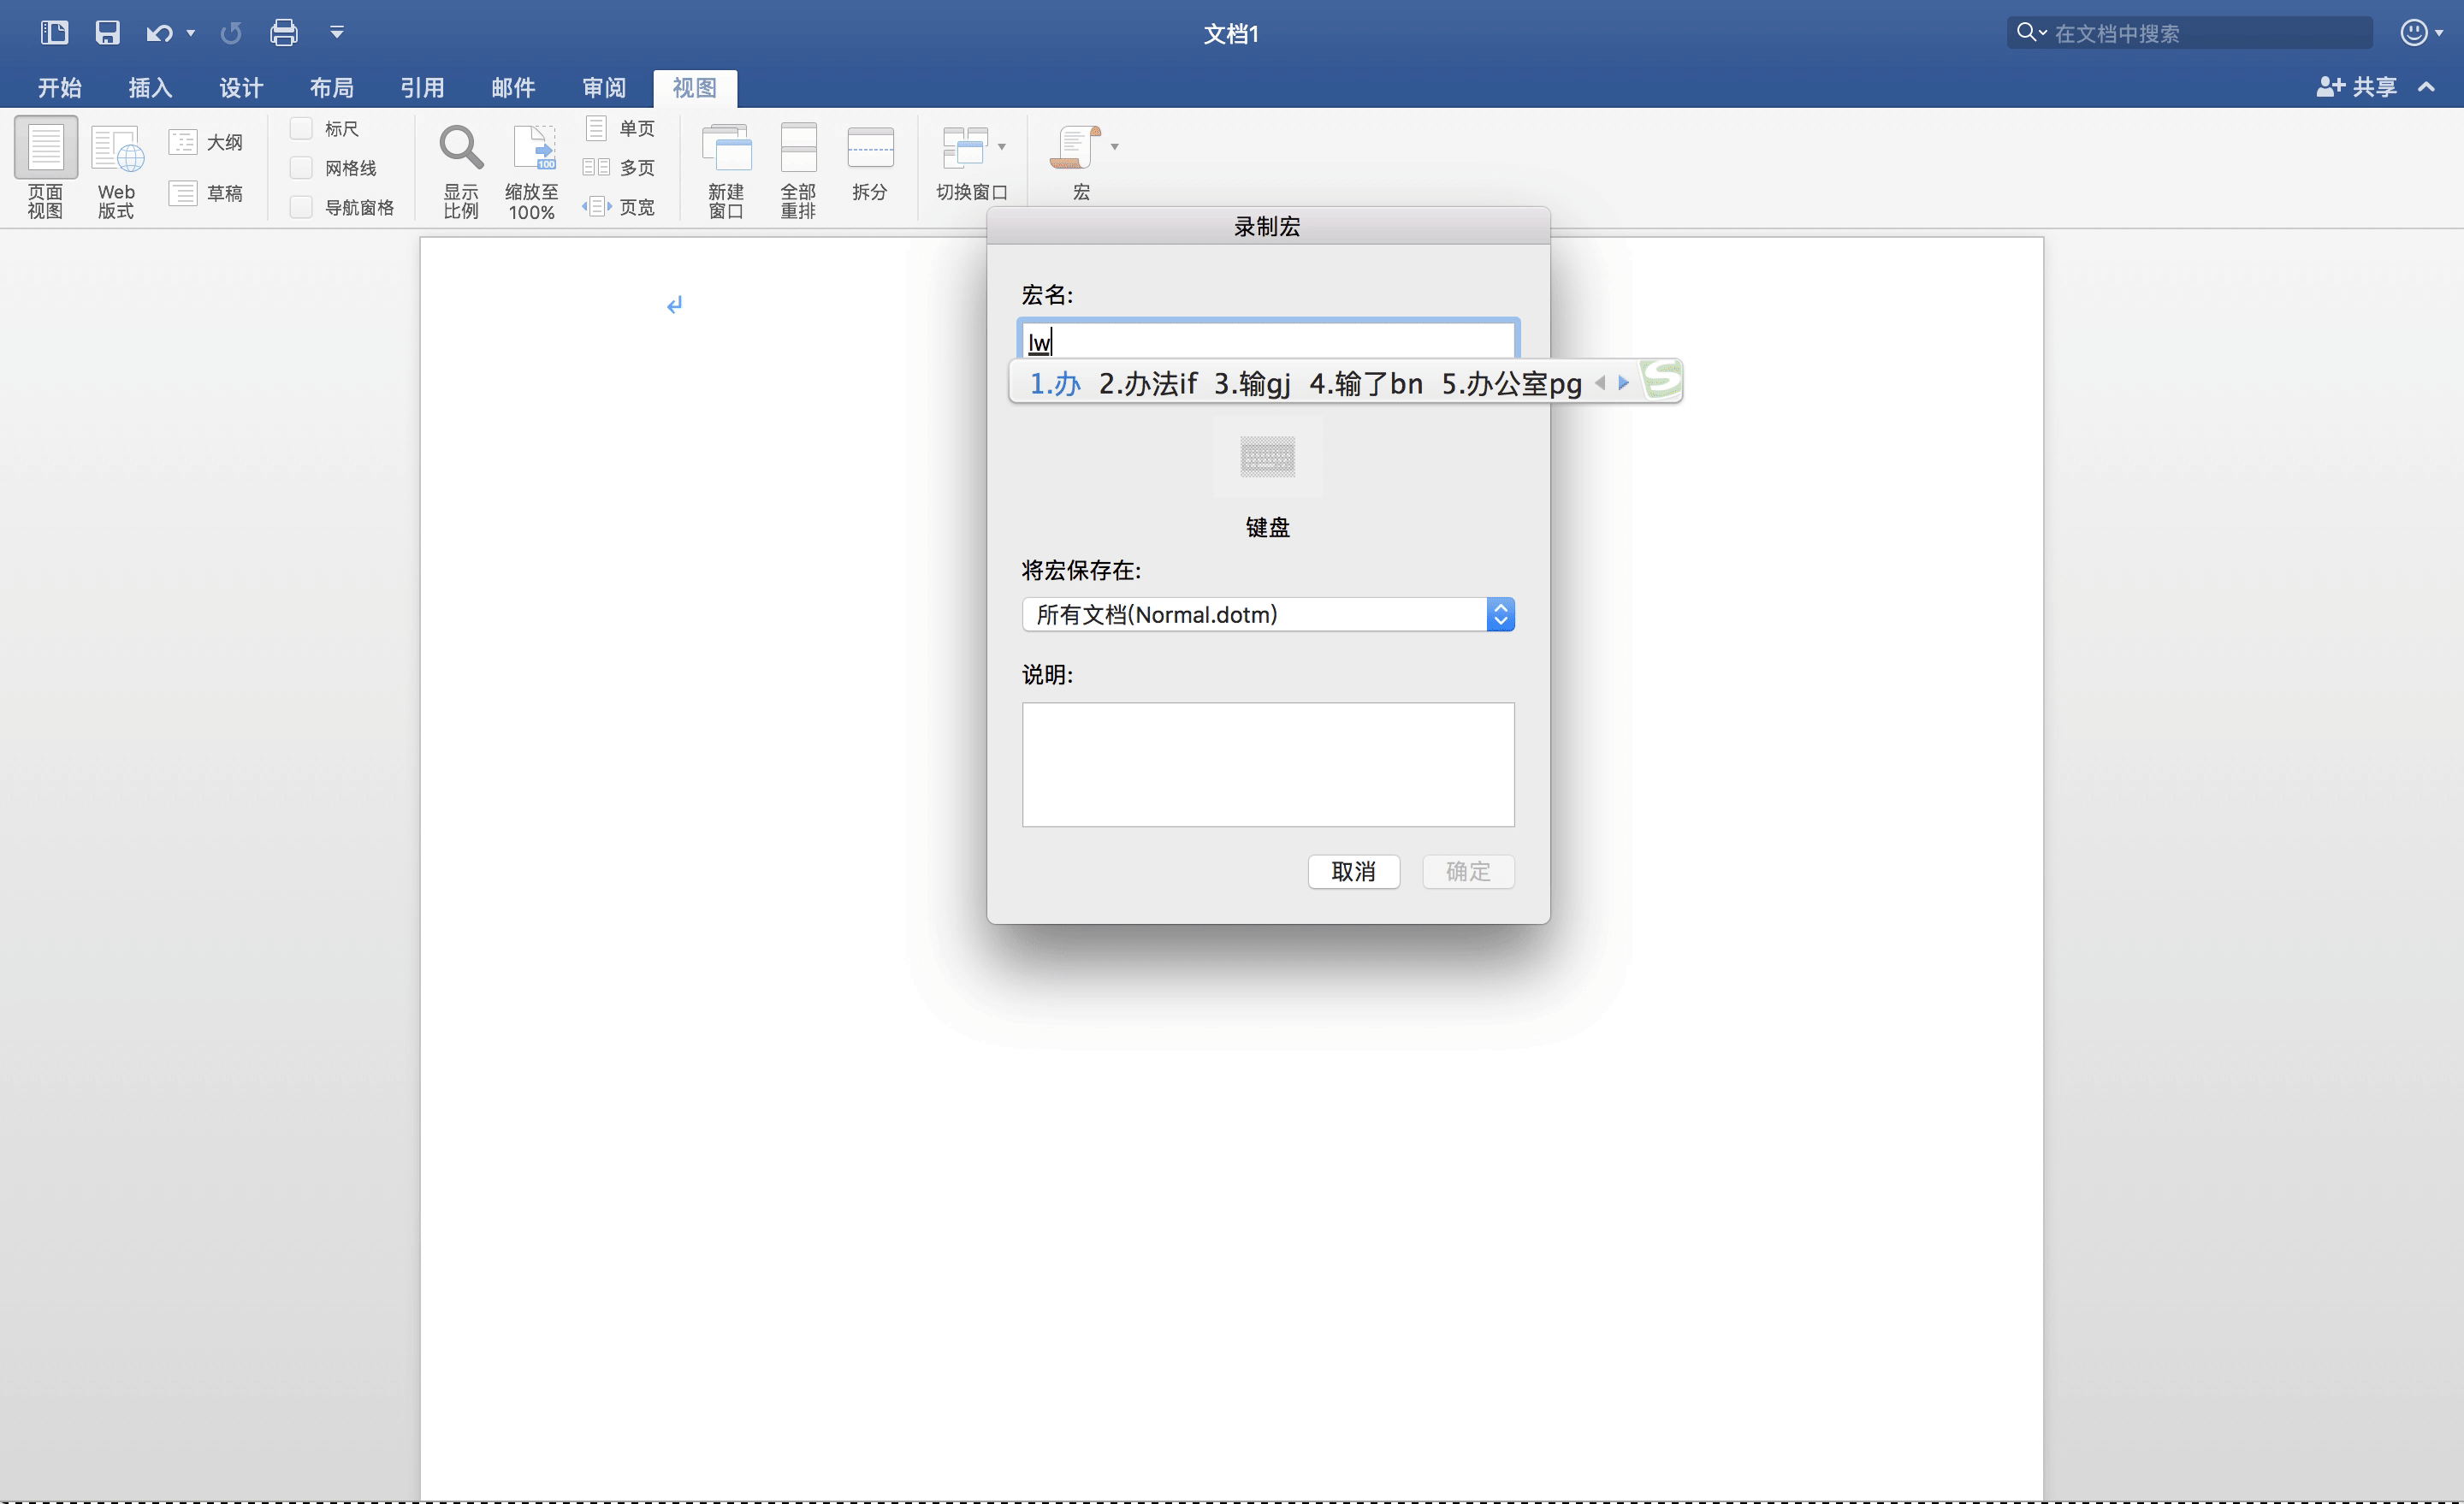Select the Web Layout view icon
Viewport: 2464px width, 1504px height.
click(116, 148)
